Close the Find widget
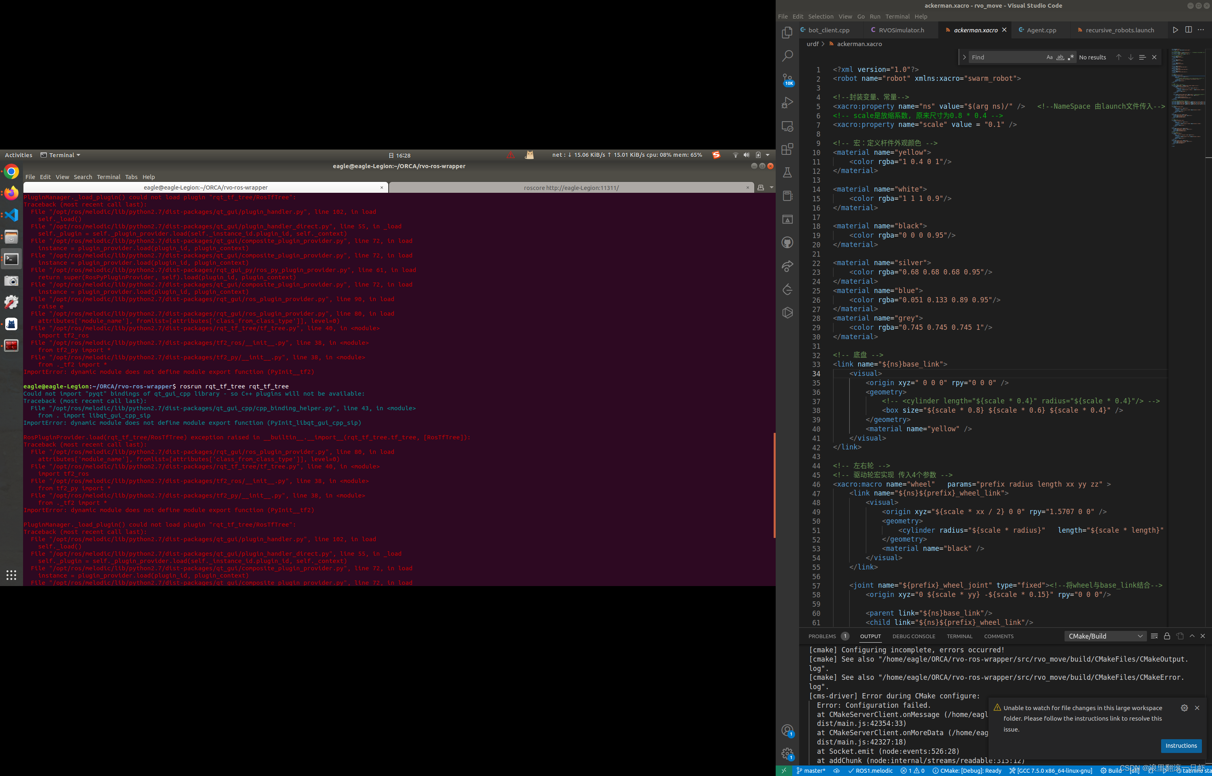This screenshot has height=776, width=1212. coord(1154,57)
